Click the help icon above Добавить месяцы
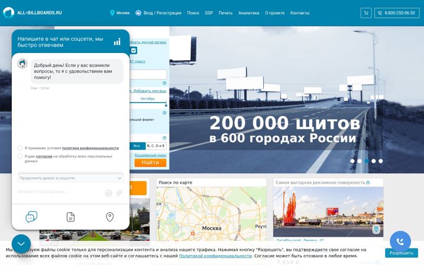424x265 pixels. click(164, 83)
